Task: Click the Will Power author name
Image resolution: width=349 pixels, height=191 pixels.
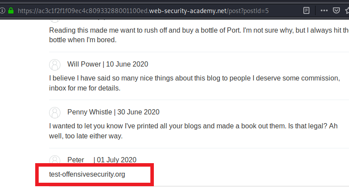Action: click(84, 64)
